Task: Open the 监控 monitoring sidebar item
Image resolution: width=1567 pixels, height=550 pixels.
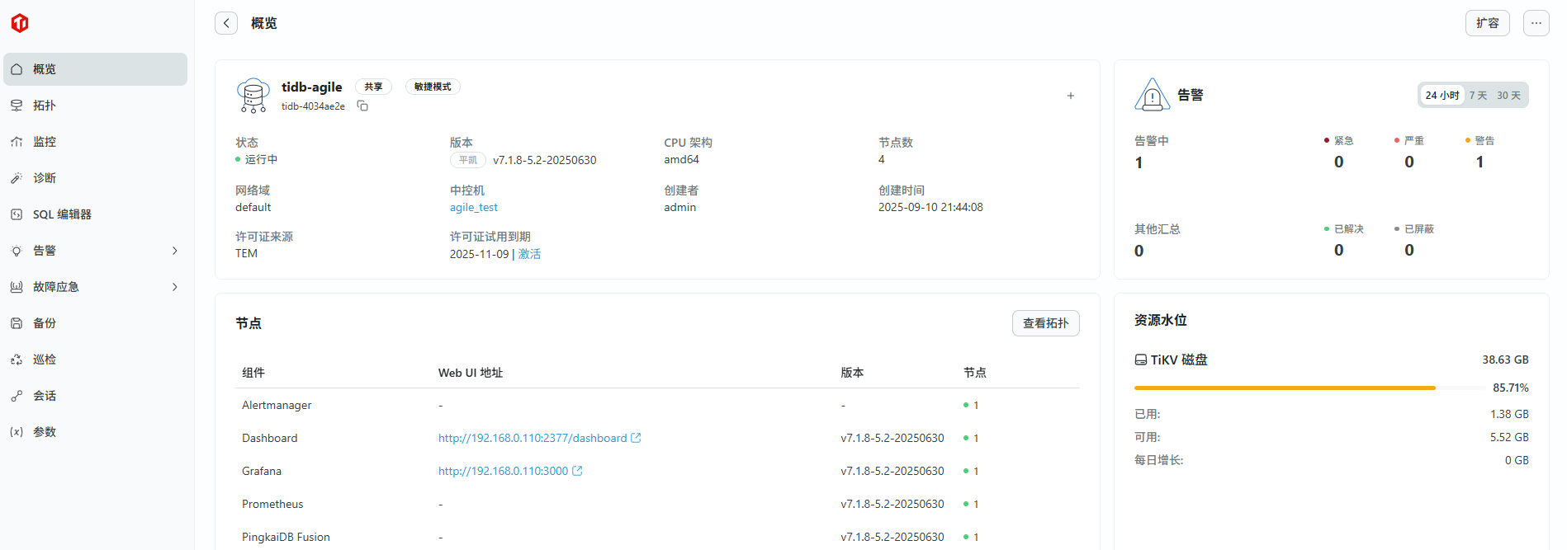Action: click(45, 142)
